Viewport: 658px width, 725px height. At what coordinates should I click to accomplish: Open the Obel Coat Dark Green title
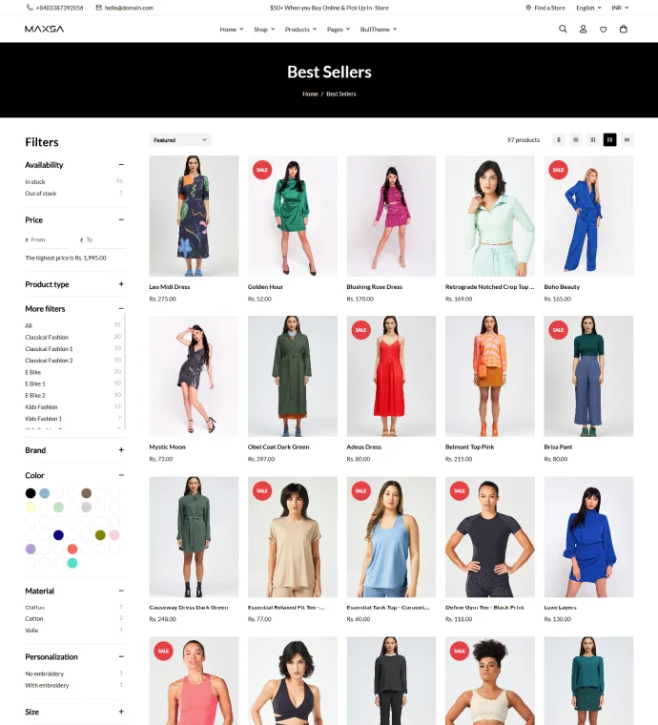[x=278, y=447]
